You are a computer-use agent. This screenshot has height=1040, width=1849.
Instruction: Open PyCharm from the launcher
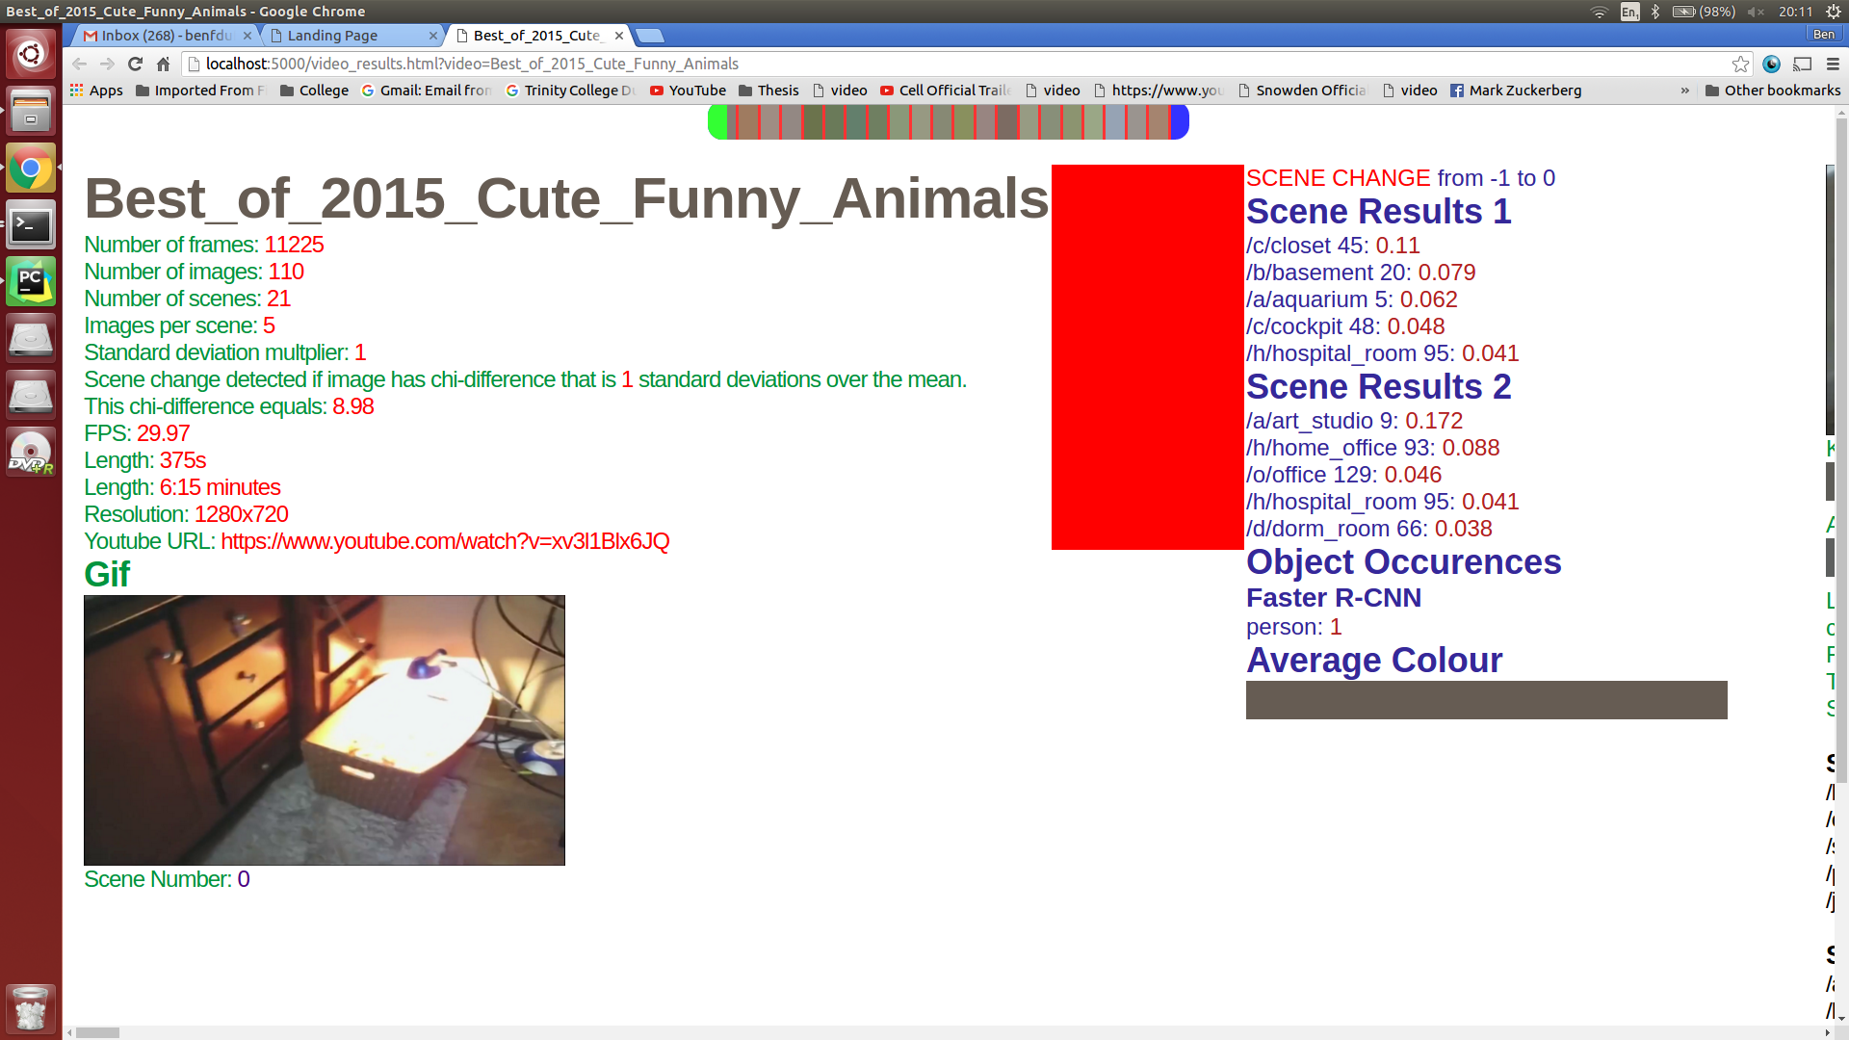(31, 281)
